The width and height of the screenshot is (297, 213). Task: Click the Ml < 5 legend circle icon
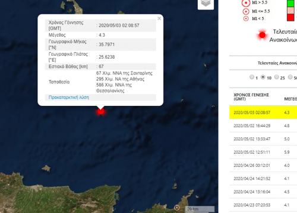tap(246, 19)
